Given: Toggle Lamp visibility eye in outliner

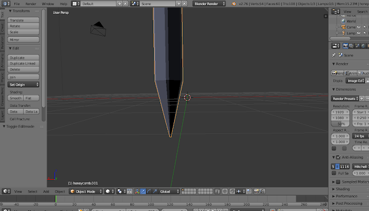Looking at the screenshot, I should [x=359, y=33].
